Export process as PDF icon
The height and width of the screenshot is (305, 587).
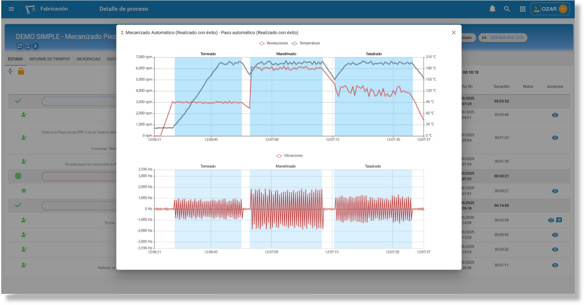(27, 46)
